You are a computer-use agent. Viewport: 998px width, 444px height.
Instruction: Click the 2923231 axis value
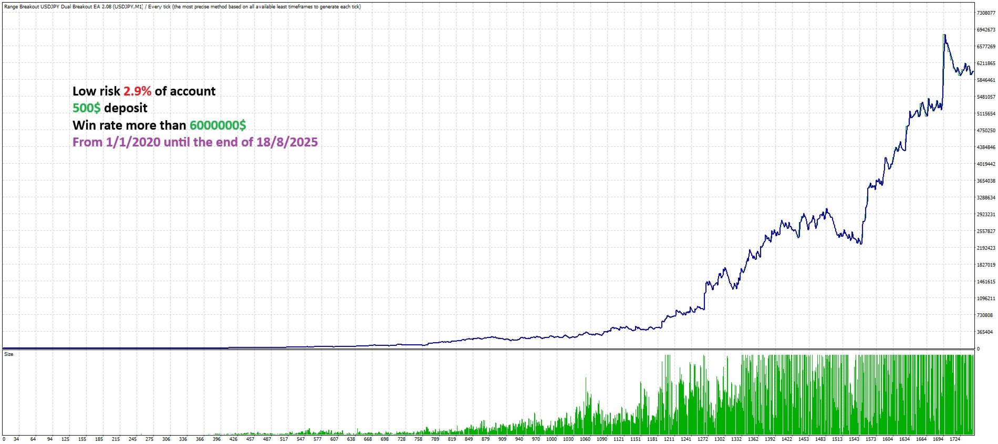point(986,215)
